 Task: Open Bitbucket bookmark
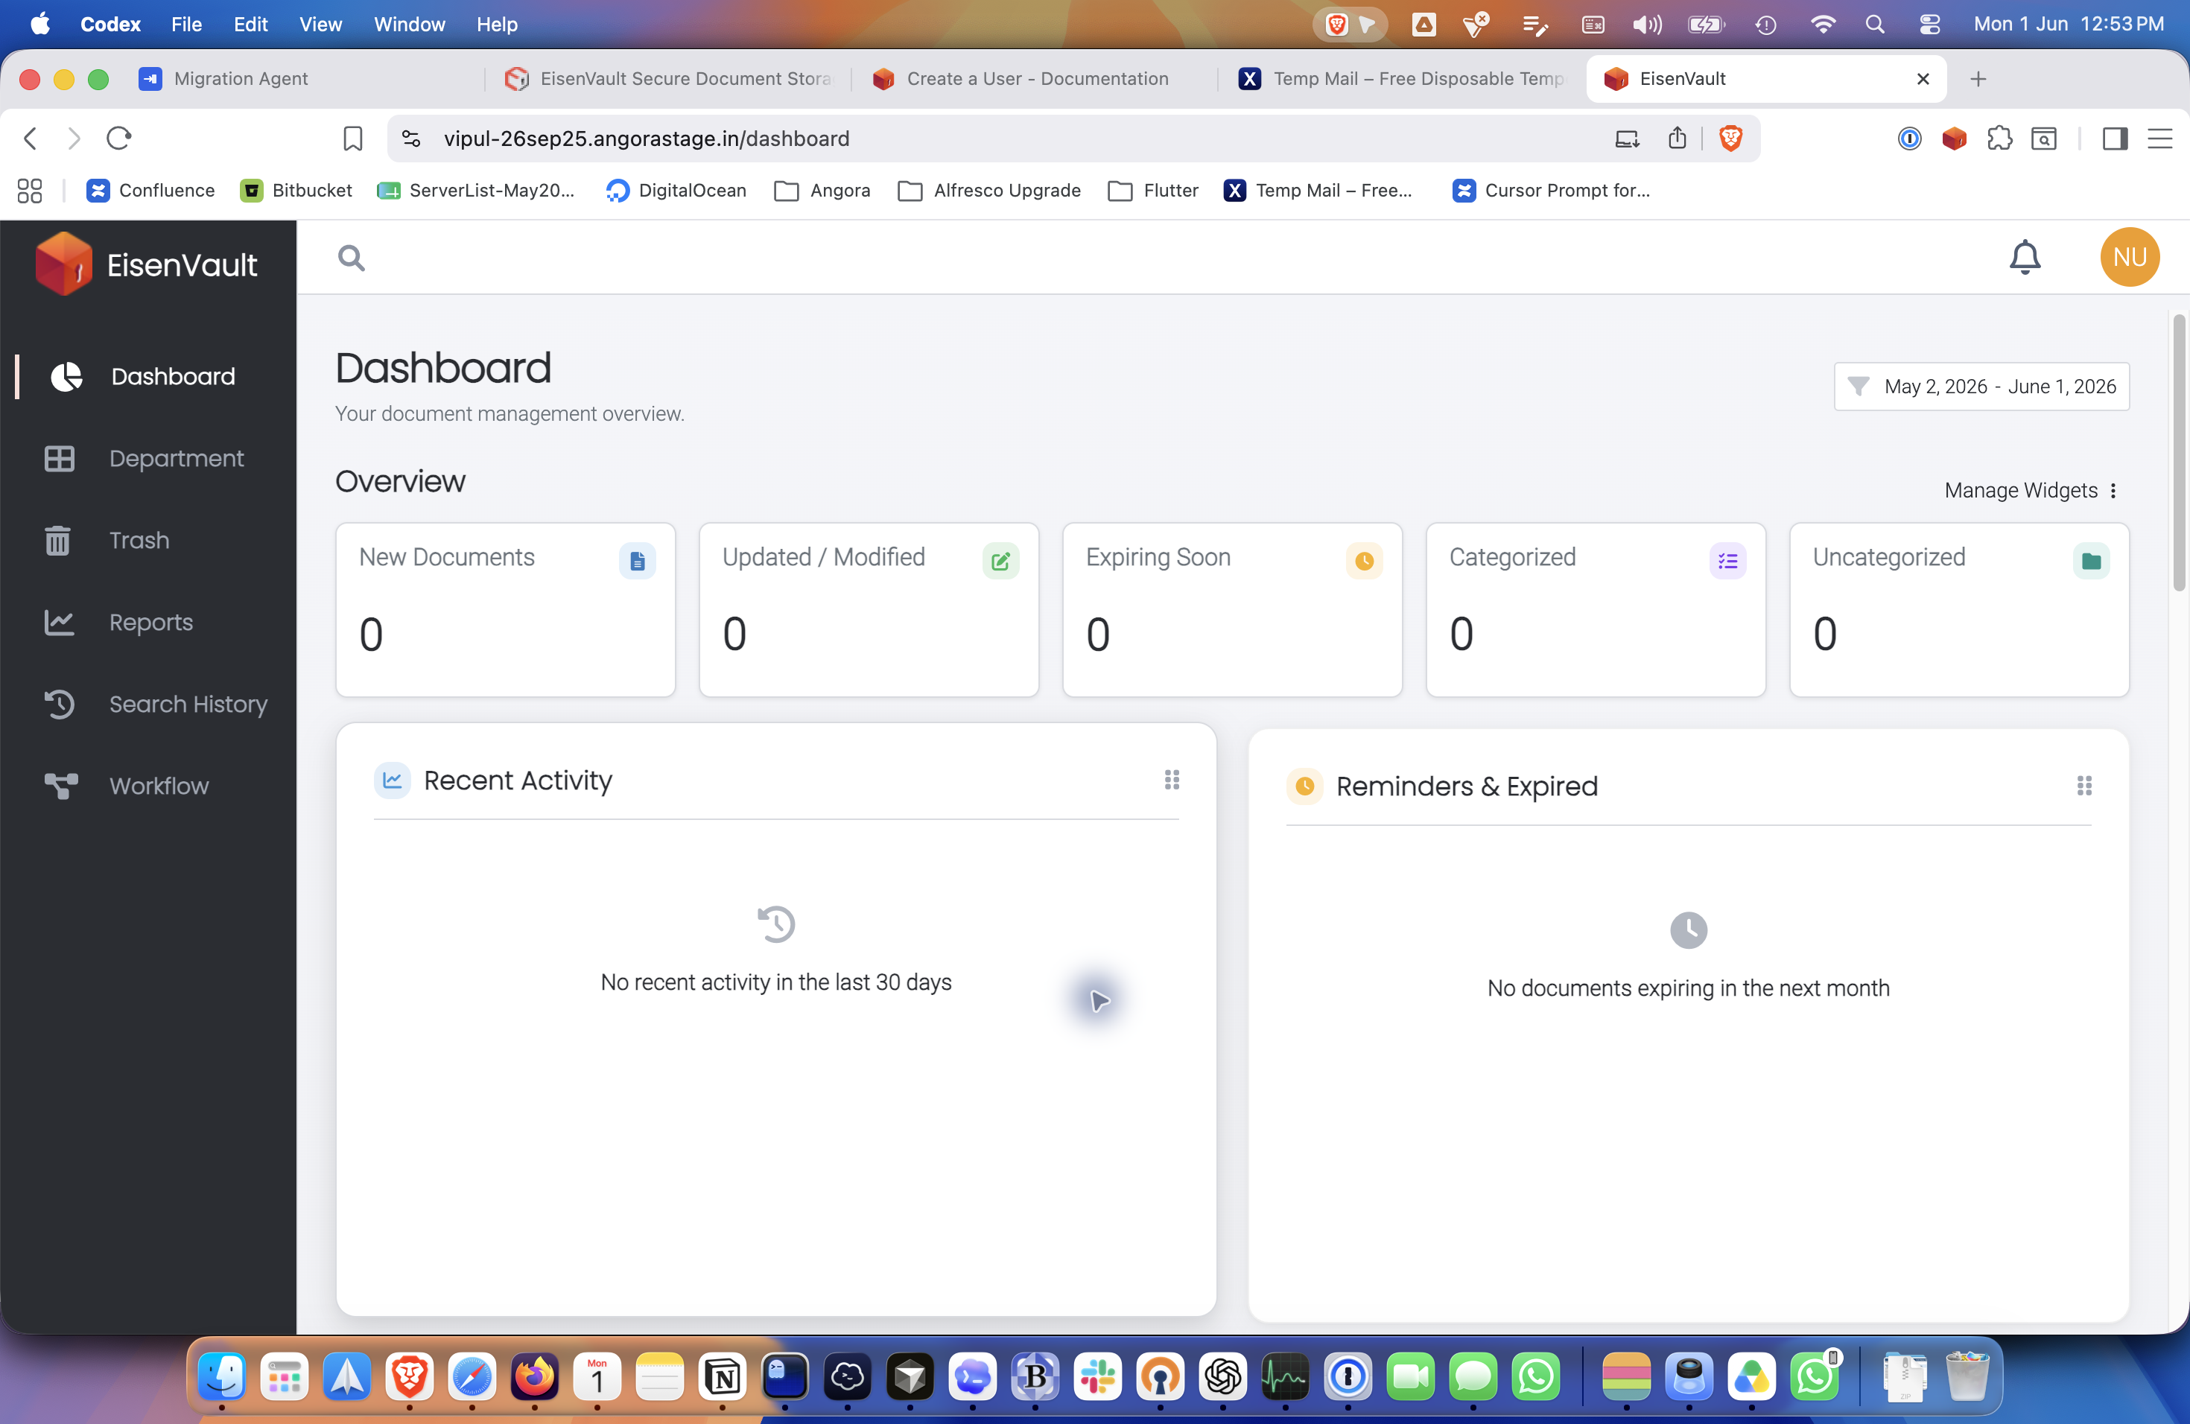coord(296,191)
